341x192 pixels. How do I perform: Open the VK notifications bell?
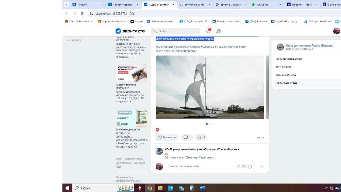[208, 31]
